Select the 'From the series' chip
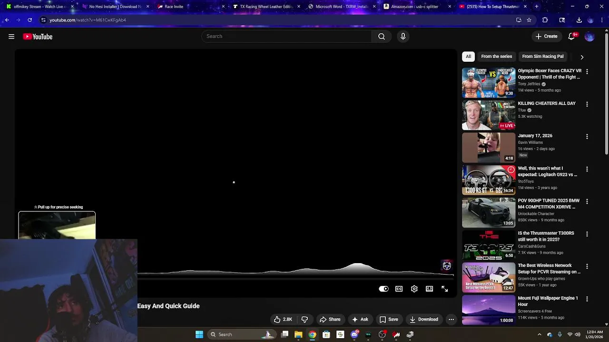609x342 pixels. [496, 57]
